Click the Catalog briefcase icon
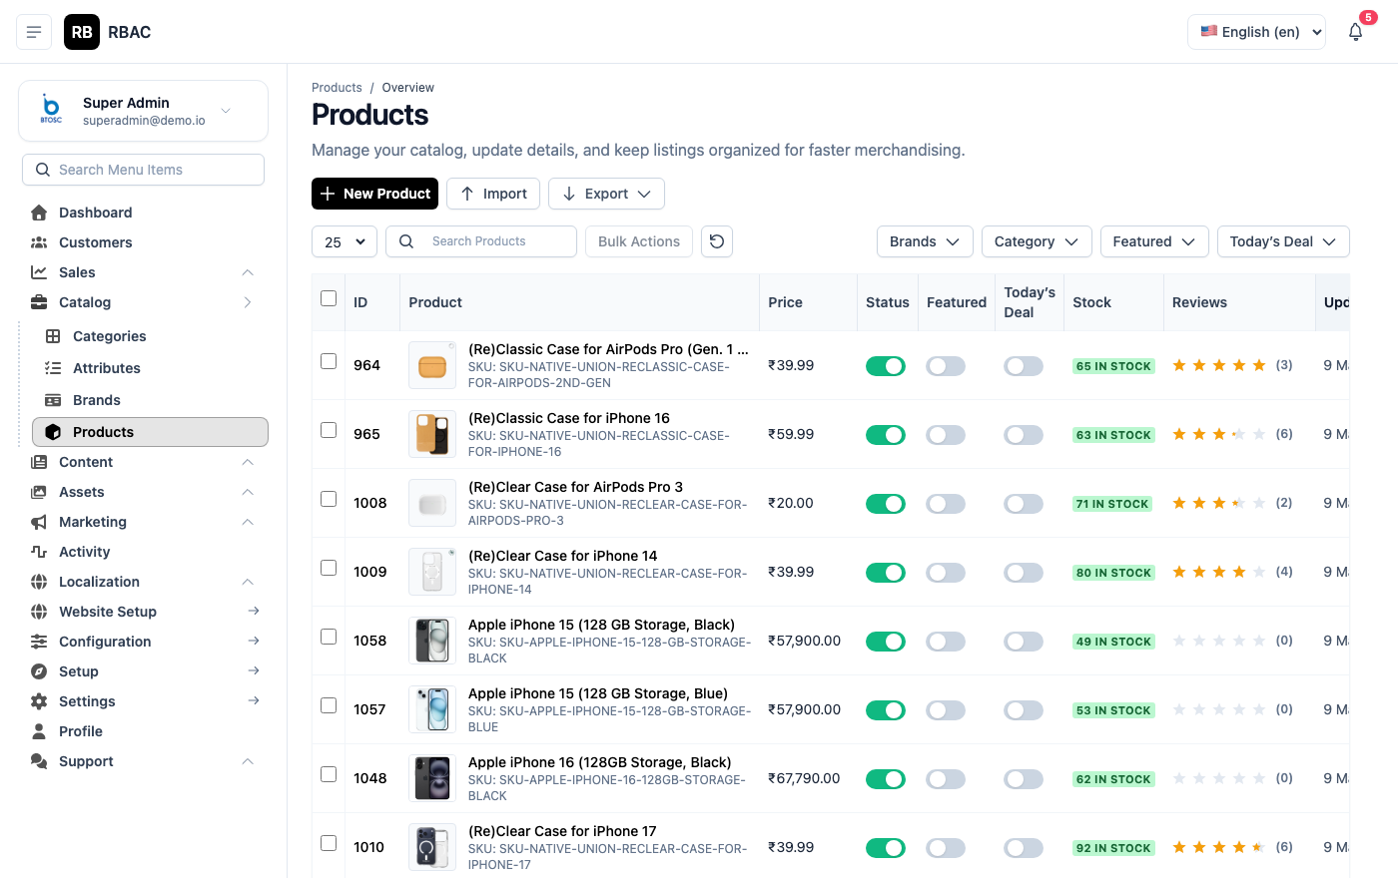 (x=39, y=302)
